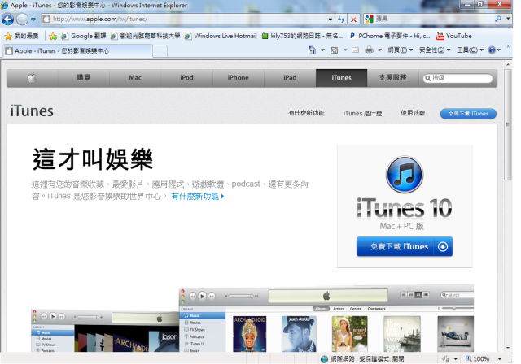Click the Internet zone globe icon in status bar
This screenshot has height=364, width=521.
324,359
